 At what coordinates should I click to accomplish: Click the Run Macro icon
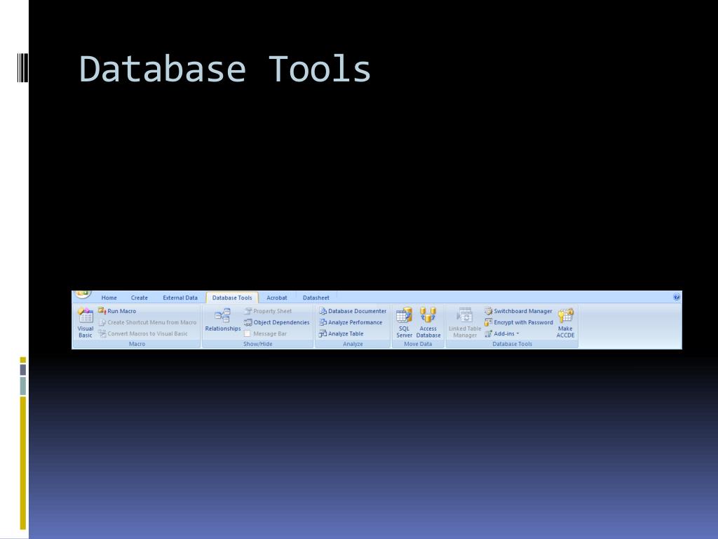pos(102,311)
